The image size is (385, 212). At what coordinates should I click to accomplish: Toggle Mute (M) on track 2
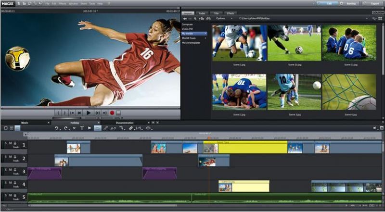10,157
